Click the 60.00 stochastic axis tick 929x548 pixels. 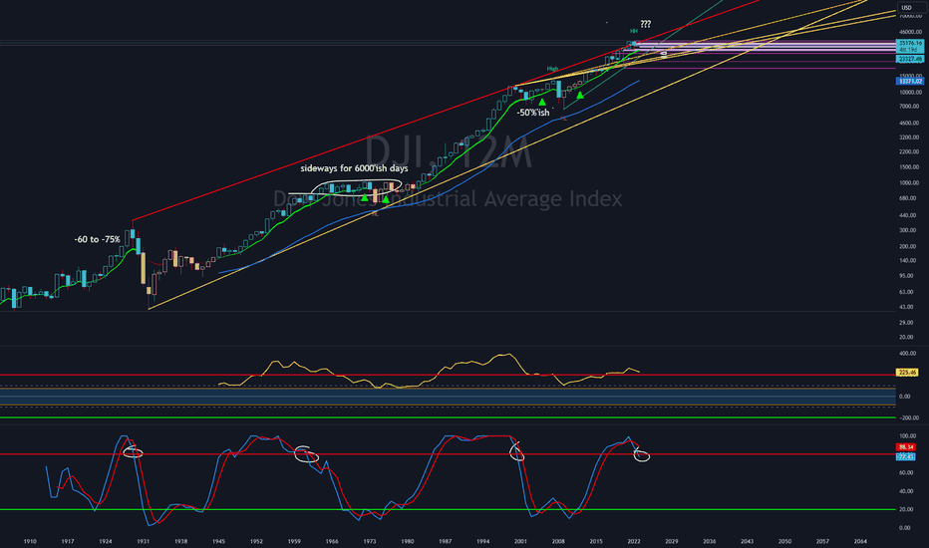(905, 473)
